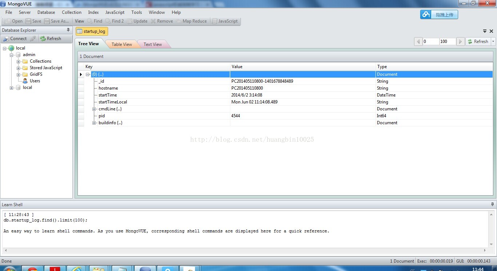
Task: Select the GridFS folder
Action: 32,74
